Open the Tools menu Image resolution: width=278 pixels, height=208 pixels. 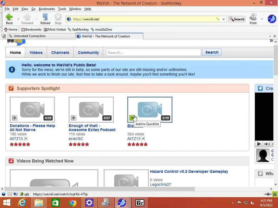pyautogui.click(x=62, y=9)
